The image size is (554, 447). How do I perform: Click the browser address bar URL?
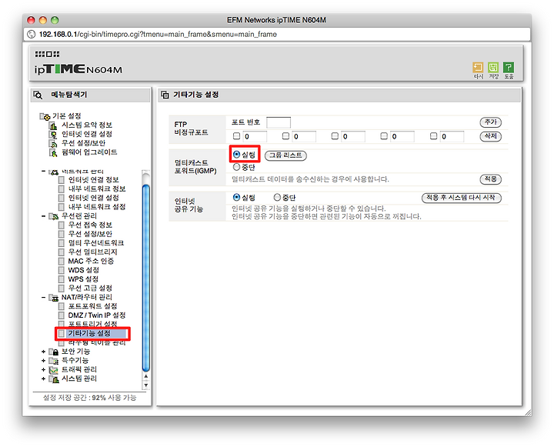coord(158,35)
